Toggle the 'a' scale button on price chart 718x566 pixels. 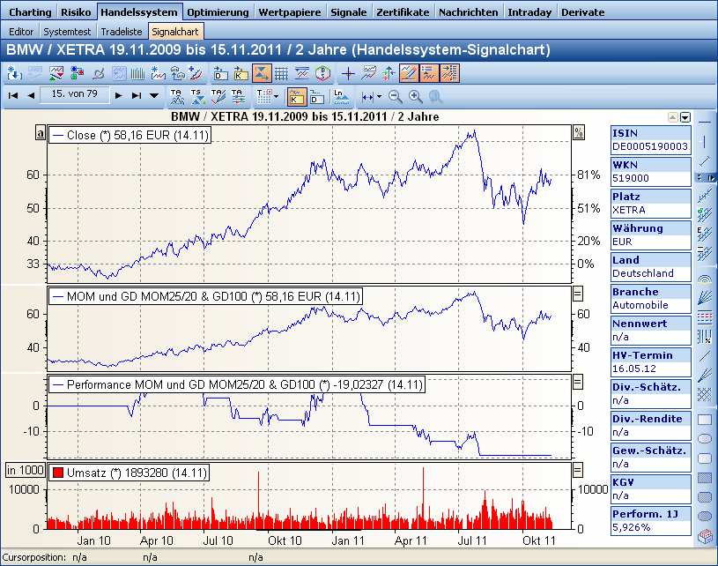point(40,133)
